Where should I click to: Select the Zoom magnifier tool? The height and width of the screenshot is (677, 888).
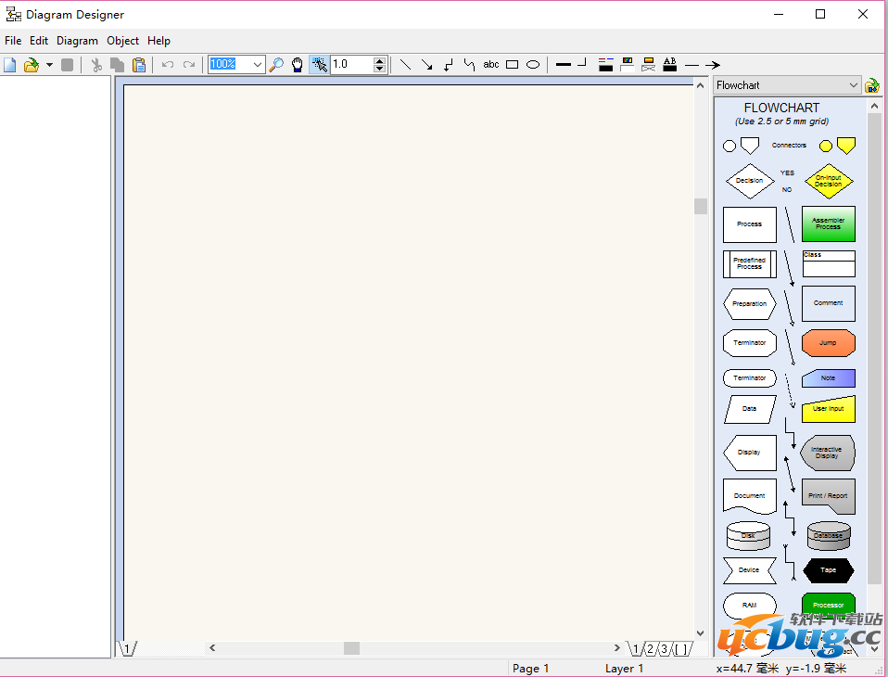tap(275, 65)
